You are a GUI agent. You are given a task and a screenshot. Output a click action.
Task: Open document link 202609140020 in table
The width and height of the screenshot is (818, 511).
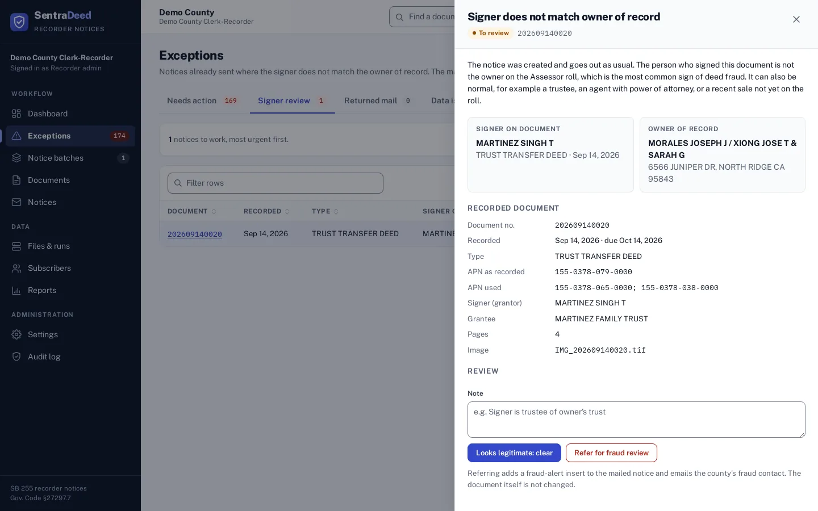[x=194, y=234]
